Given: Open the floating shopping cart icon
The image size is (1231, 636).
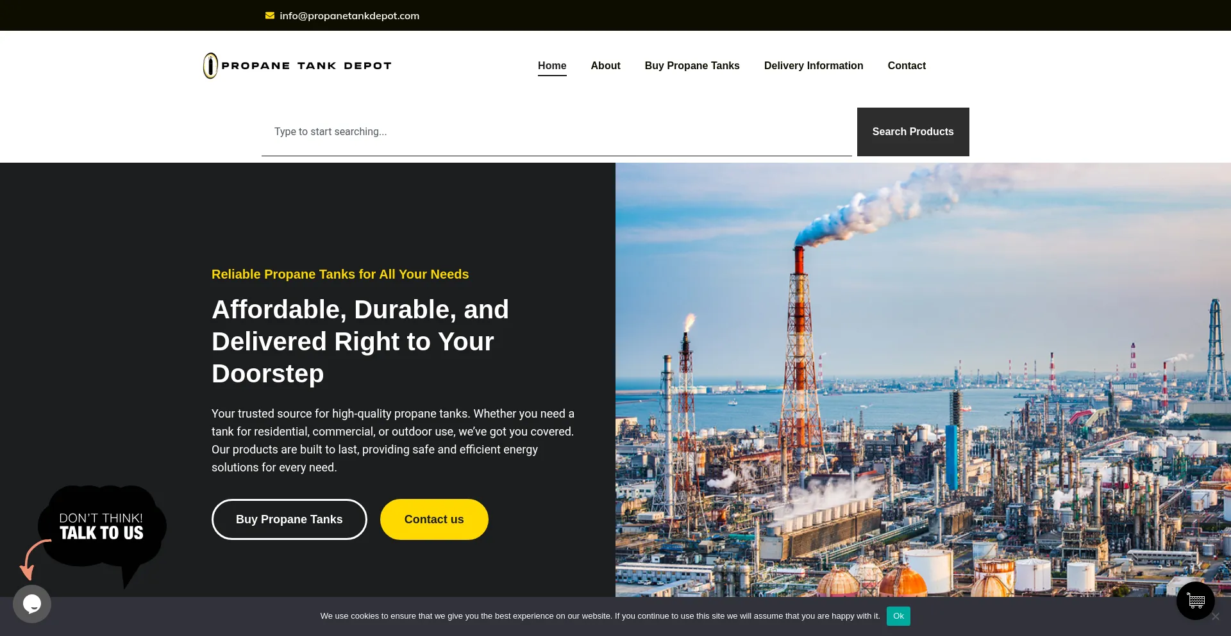Looking at the screenshot, I should pyautogui.click(x=1196, y=601).
